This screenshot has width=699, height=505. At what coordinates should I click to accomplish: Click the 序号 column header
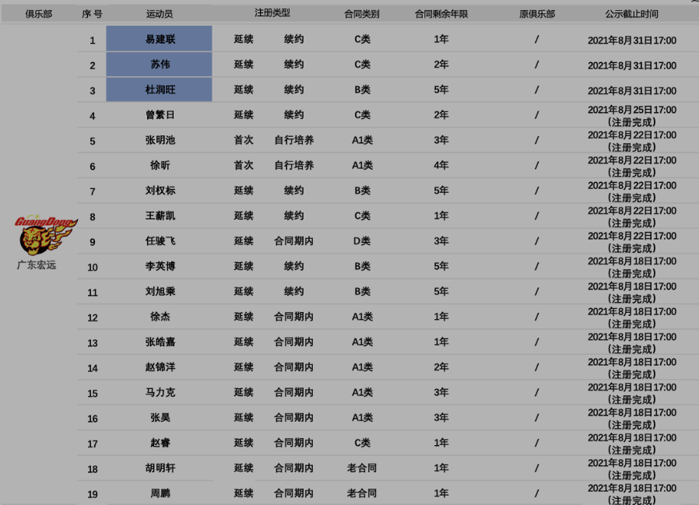(x=93, y=14)
